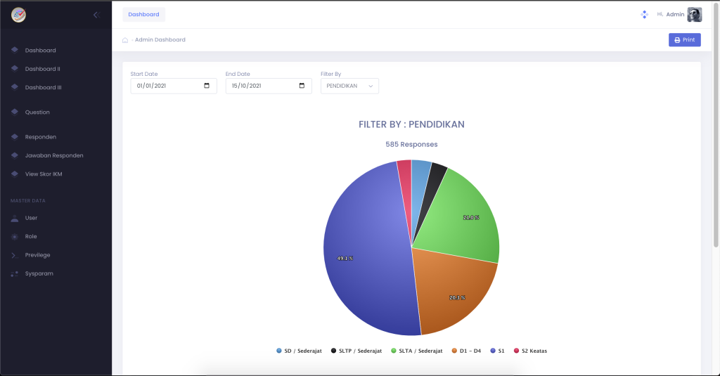The height and width of the screenshot is (376, 720).
Task: Toggle SLTP / Sederajat legend entry
Action: click(356, 351)
